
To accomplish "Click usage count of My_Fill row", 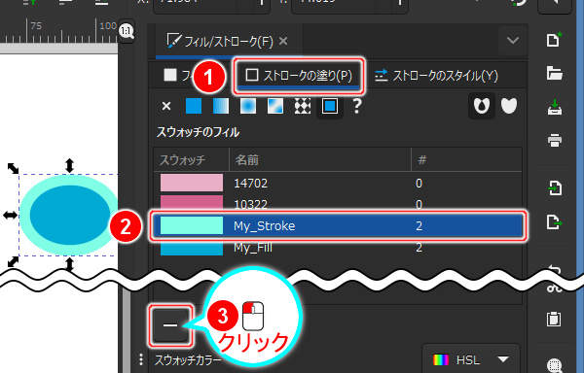I will pyautogui.click(x=419, y=248).
